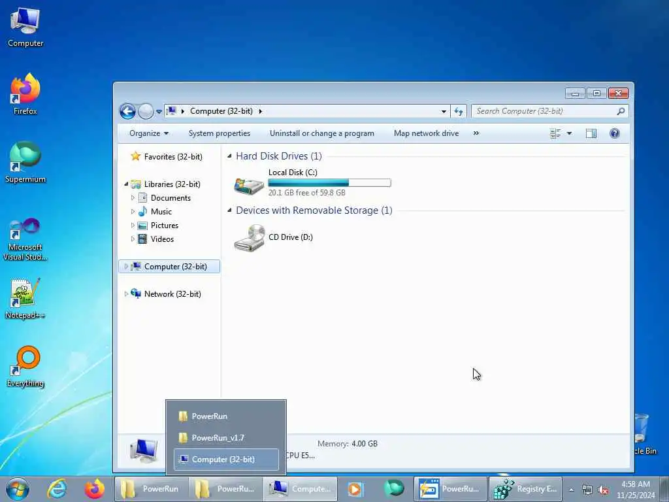The width and height of the screenshot is (669, 502).
Task: Click the muted volume tray icon
Action: (603, 490)
